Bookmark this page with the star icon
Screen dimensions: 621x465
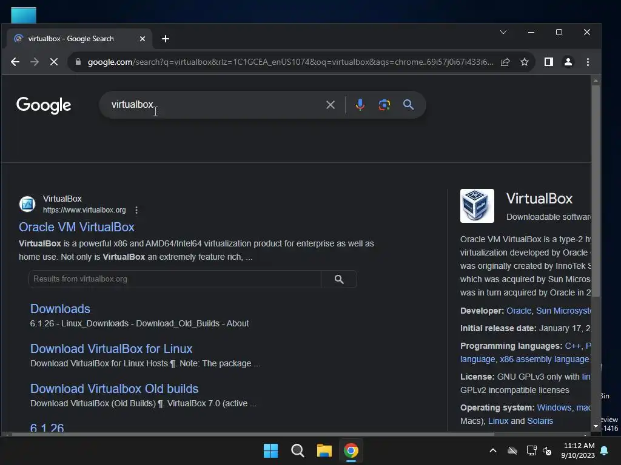coord(525,62)
